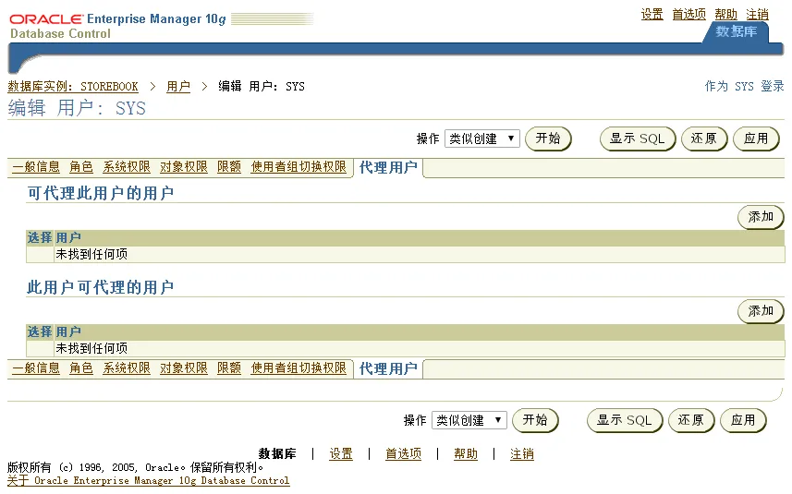Open the 首选项 link in top header
Viewport: 792px width, 494px height.
click(x=689, y=14)
